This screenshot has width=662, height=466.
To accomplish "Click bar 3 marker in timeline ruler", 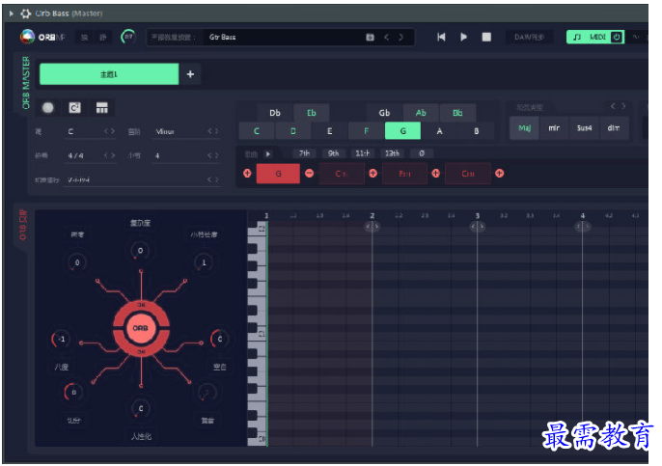I will [x=478, y=216].
